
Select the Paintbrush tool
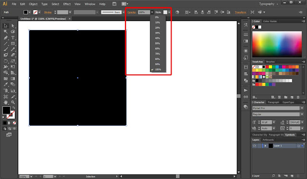coord(5,49)
